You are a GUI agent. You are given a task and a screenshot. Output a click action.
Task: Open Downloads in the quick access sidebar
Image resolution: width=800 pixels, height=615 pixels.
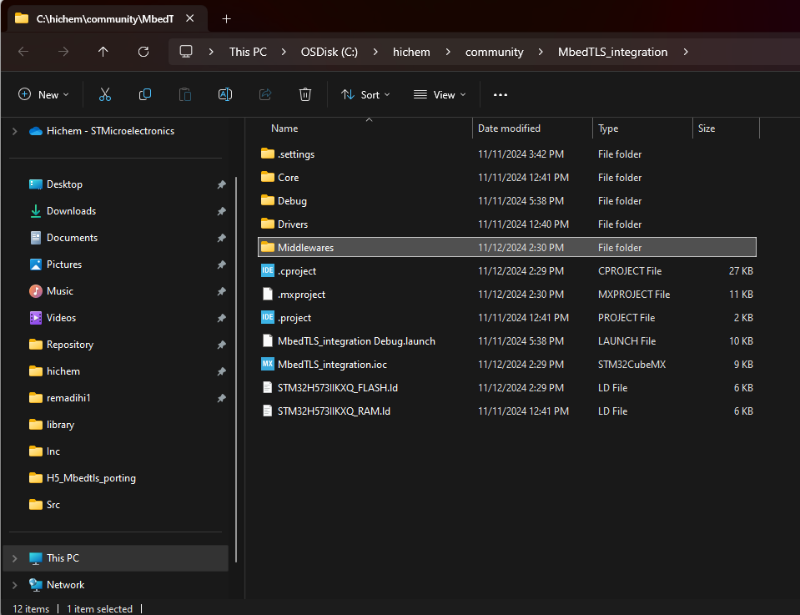tap(71, 211)
